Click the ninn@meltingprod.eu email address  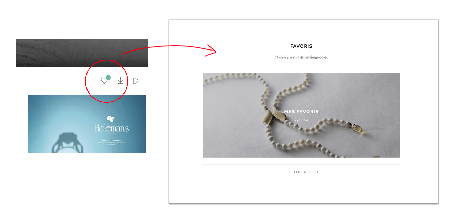(311, 57)
